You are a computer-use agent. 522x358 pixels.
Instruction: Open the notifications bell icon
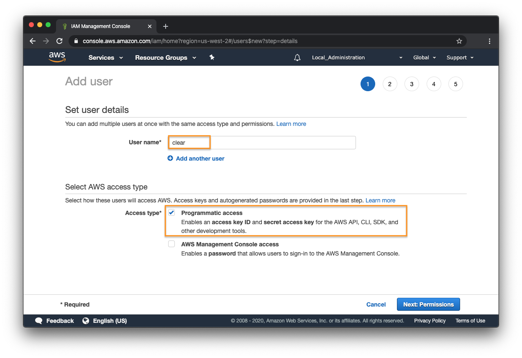[297, 58]
